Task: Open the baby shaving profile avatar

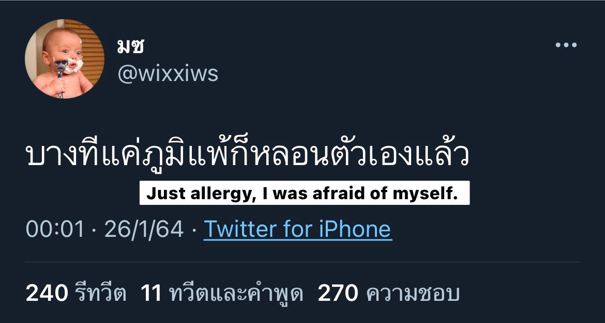Action: [x=65, y=59]
